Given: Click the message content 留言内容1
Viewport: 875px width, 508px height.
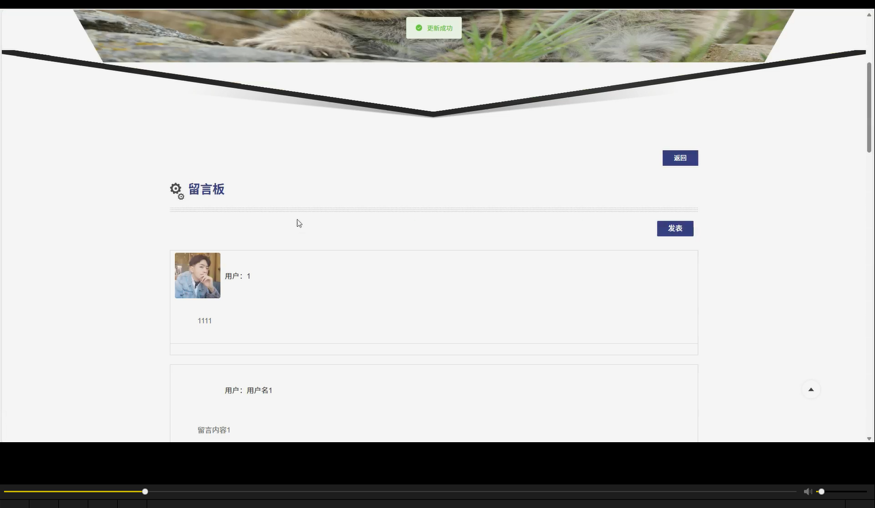Looking at the screenshot, I should coord(213,429).
